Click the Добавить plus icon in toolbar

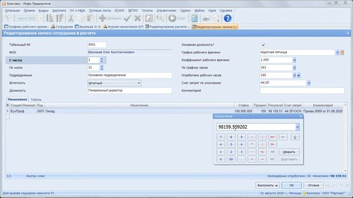[103, 18]
